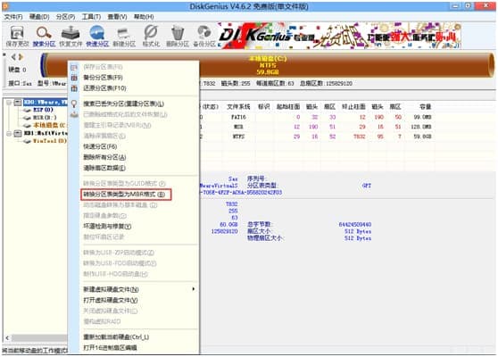Screen dimensions: 498x357
Task: Choose 打开虚拟硬盘文件(V) menu entry
Action: (x=110, y=300)
